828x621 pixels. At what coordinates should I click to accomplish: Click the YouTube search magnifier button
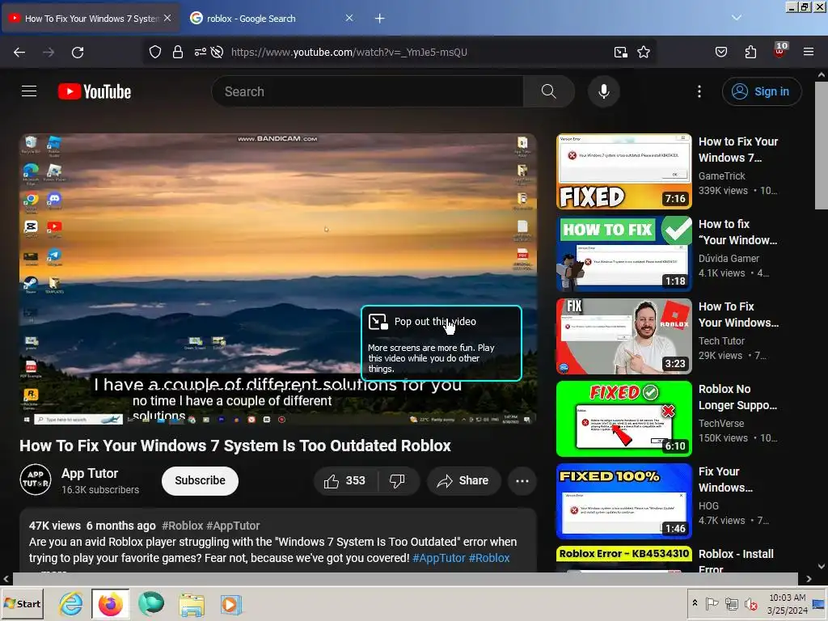pyautogui.click(x=549, y=91)
